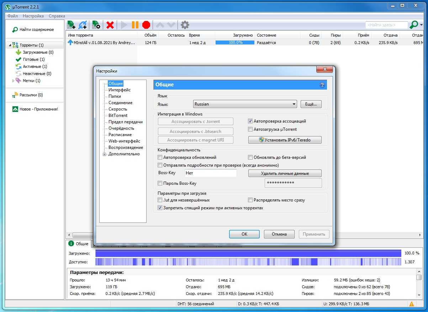Select Inactive (Неактивные) in sidebar
428x312 pixels.
pyautogui.click(x=37, y=74)
